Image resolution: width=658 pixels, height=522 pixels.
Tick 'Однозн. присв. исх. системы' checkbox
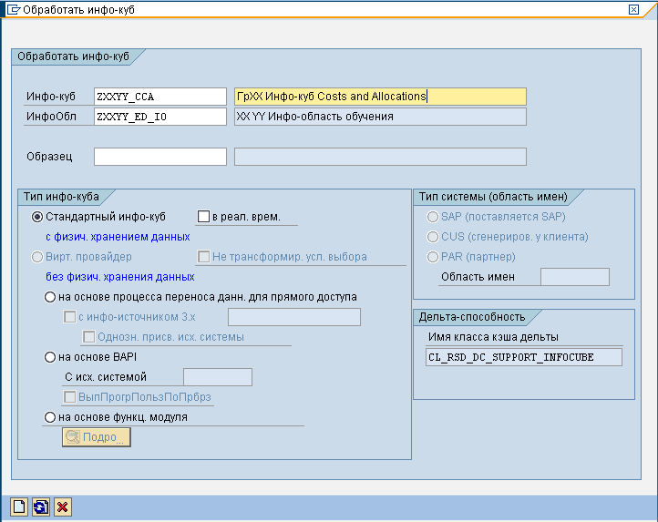click(x=89, y=336)
